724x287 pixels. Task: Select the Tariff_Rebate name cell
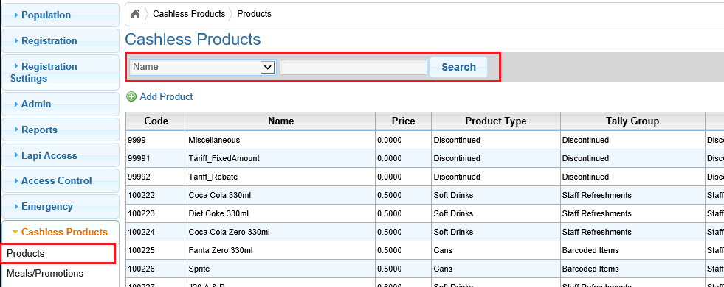(x=280, y=177)
